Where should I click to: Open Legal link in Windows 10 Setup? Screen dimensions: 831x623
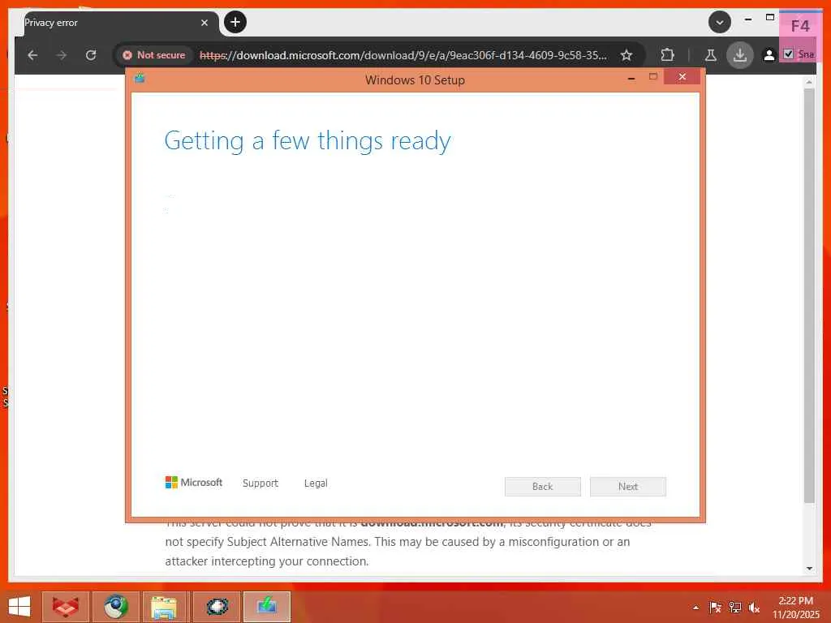(x=316, y=483)
